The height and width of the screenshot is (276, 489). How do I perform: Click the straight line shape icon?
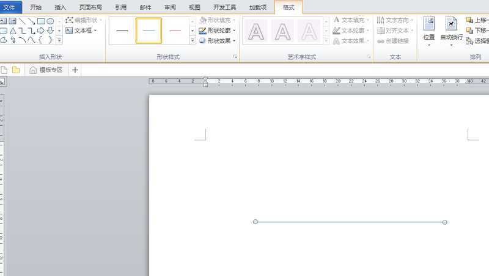(x=22, y=21)
